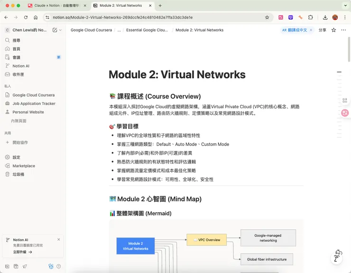Open the page options three-dot menu

[343, 30]
